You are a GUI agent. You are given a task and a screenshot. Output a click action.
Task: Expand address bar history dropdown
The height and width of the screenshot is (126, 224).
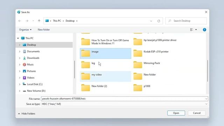click(151, 21)
